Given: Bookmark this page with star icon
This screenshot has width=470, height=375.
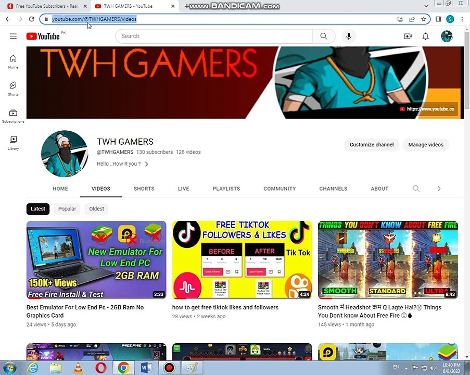Looking at the screenshot, I should tap(424, 19).
